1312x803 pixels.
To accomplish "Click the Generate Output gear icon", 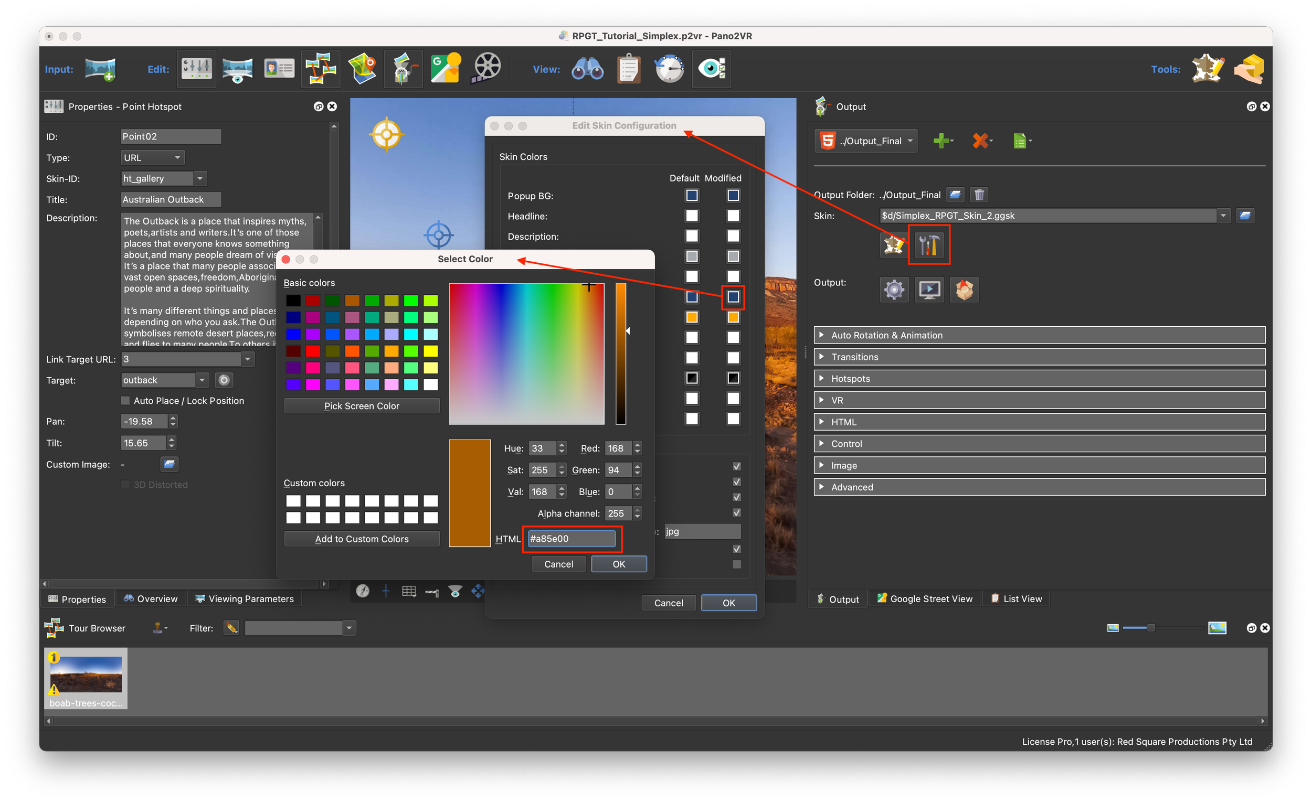I will pyautogui.click(x=894, y=290).
